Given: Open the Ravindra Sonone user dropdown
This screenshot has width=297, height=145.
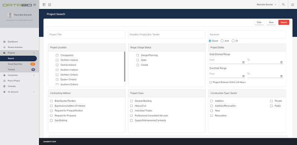Looking at the screenshot, I should point(266,5).
